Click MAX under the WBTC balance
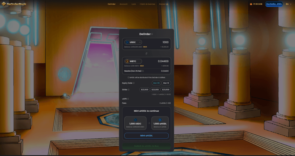This screenshot has width=295, height=156. (142, 66)
